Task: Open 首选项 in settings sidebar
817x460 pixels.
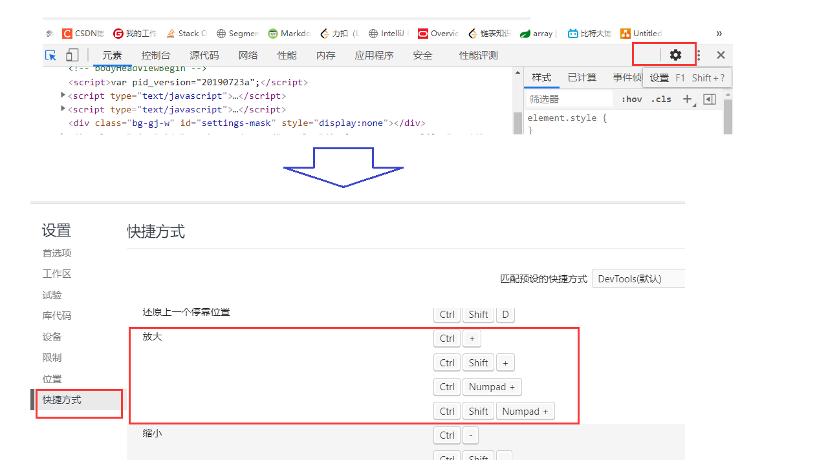Action: pyautogui.click(x=57, y=253)
